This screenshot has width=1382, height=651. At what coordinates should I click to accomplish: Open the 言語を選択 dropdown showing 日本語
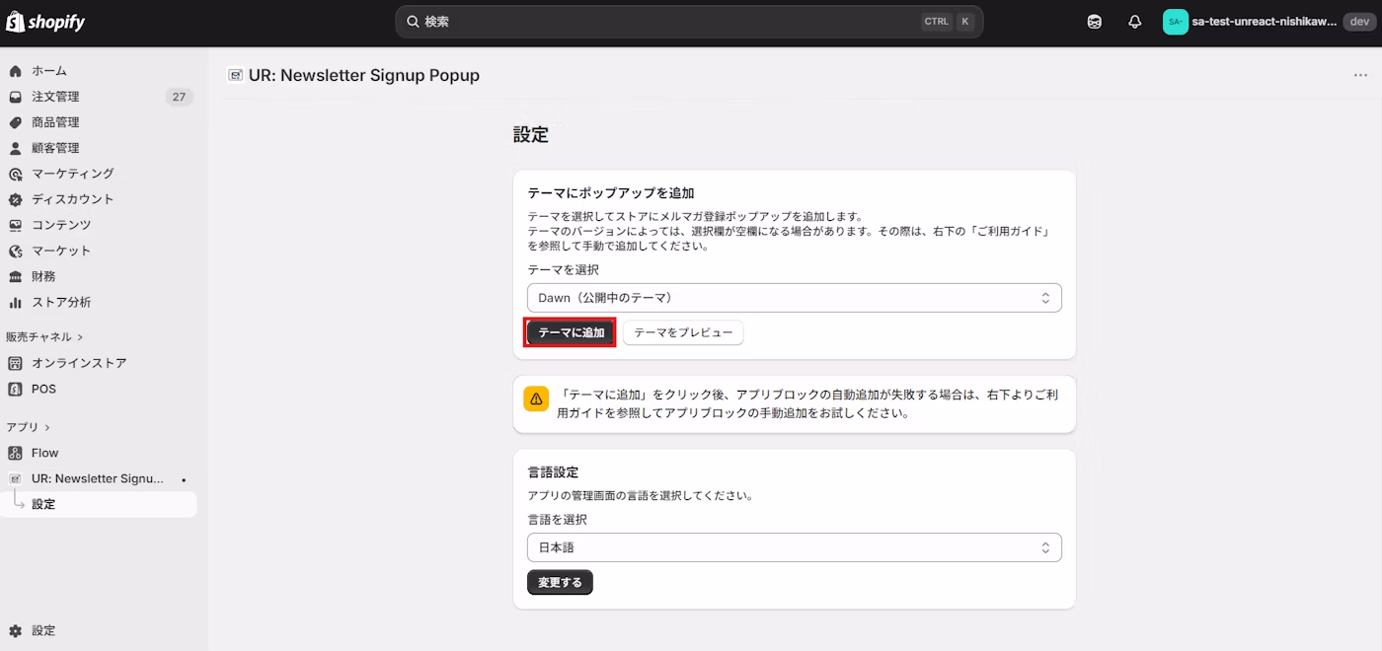[x=795, y=546]
